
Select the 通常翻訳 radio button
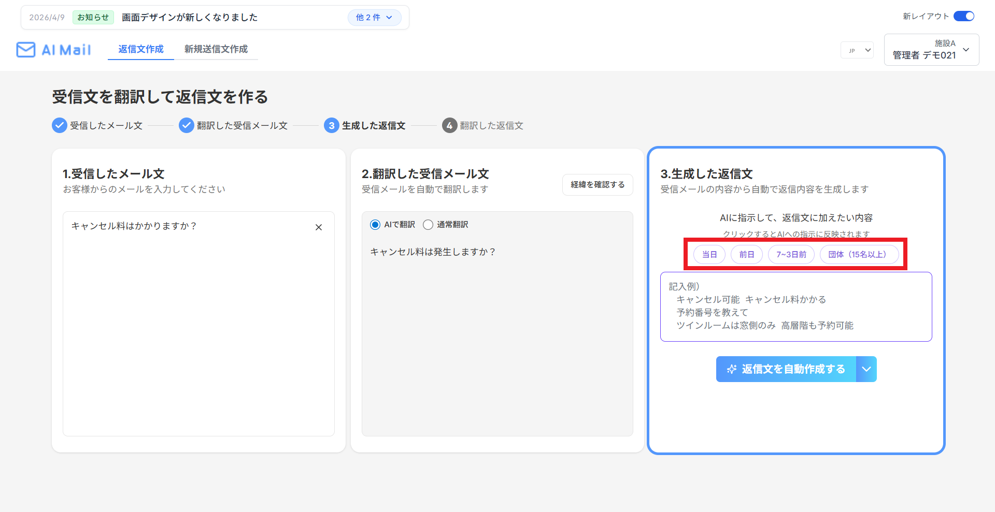428,225
